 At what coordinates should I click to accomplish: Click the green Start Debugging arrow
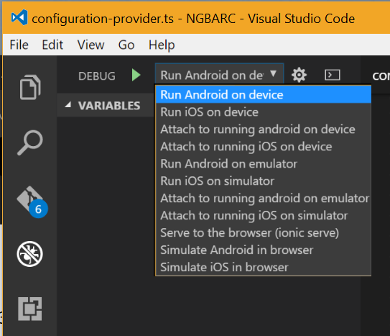[136, 75]
